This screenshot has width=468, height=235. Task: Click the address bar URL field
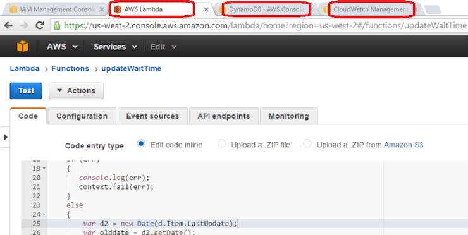(259, 26)
